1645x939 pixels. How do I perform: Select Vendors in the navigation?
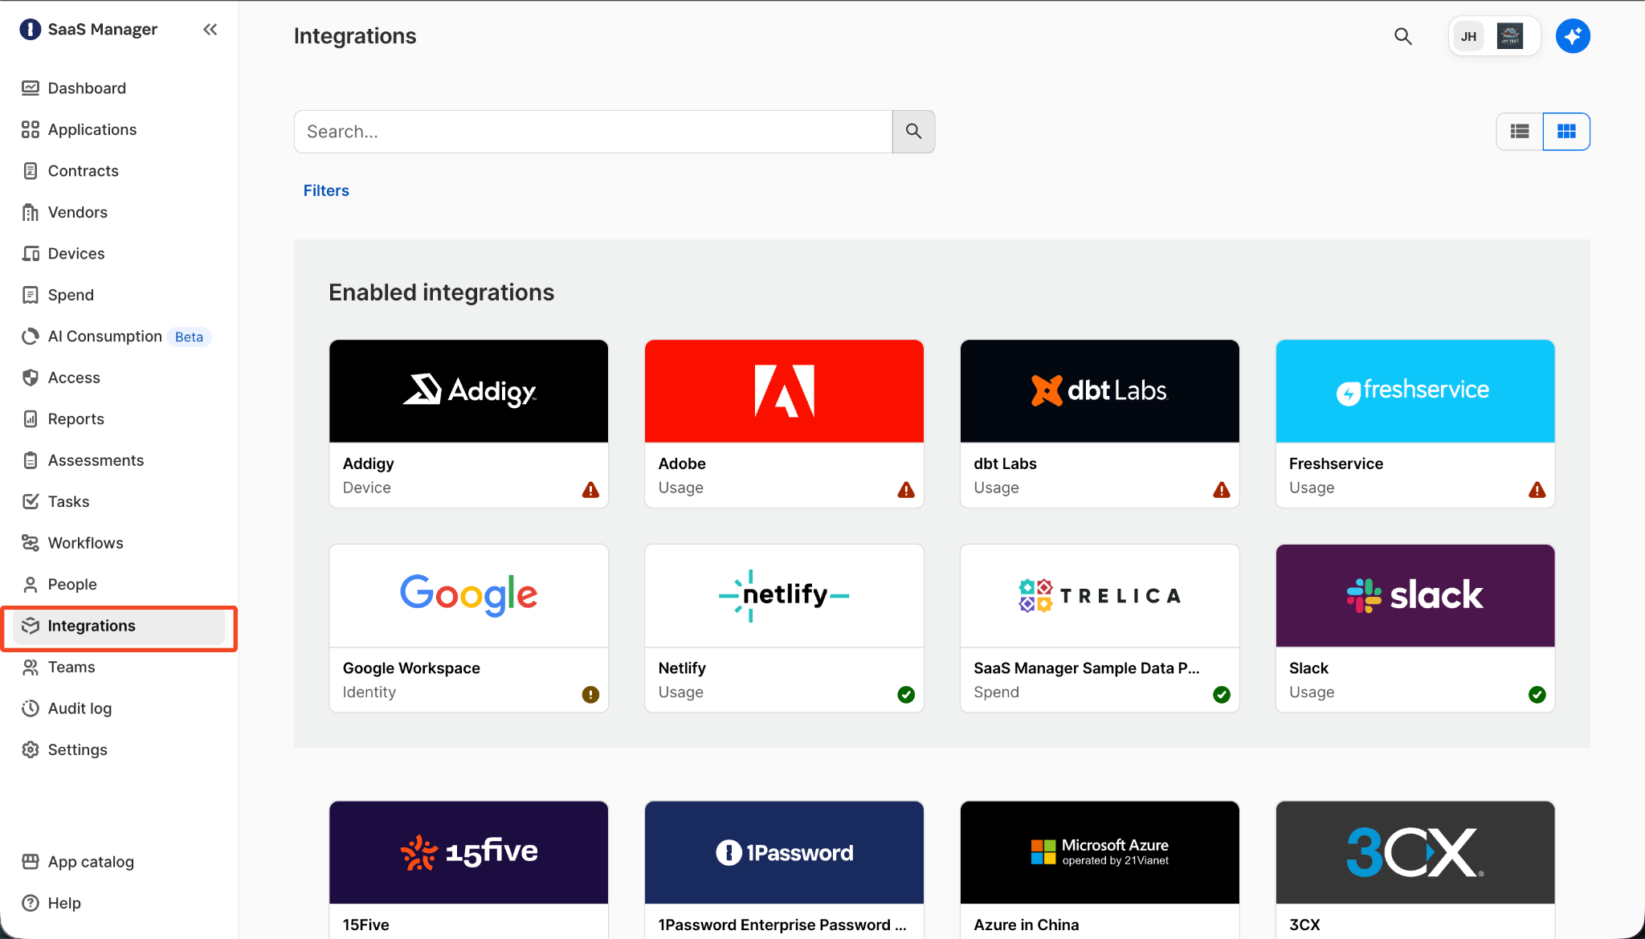[77, 212]
